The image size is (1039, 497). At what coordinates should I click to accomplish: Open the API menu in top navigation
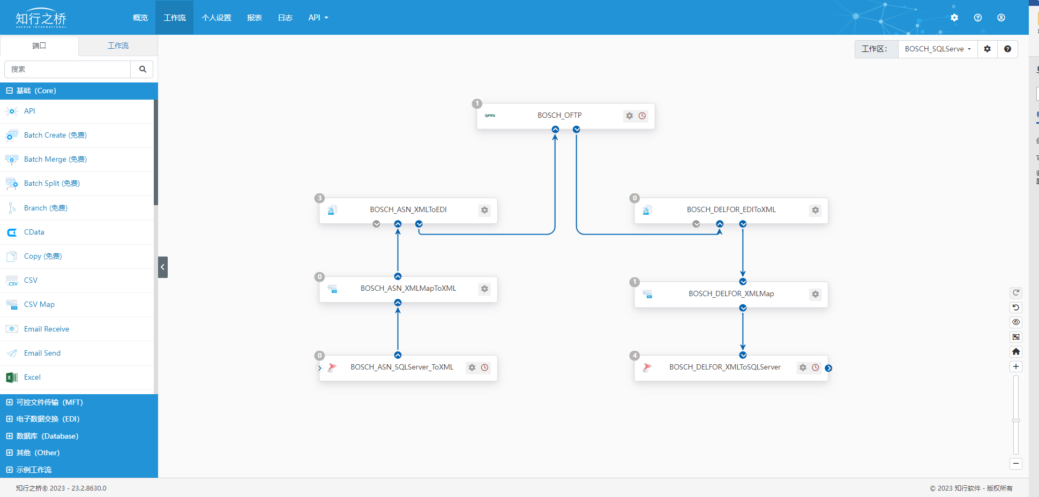(x=318, y=18)
